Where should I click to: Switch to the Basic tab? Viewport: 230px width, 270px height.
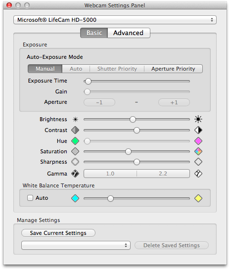94,33
